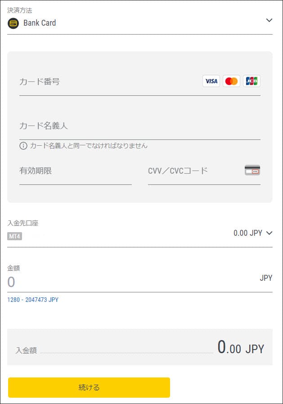
Task: Select the Bank Card payment method field
Action: pyautogui.click(x=135, y=23)
